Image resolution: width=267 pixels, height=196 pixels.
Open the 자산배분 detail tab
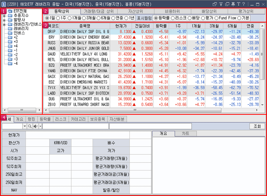click(117, 119)
